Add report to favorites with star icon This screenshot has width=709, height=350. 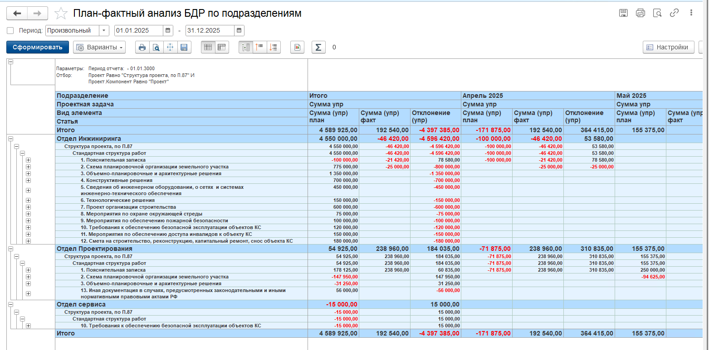61,14
